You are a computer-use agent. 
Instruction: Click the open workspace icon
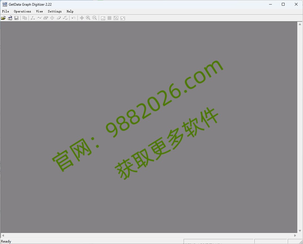(10, 18)
